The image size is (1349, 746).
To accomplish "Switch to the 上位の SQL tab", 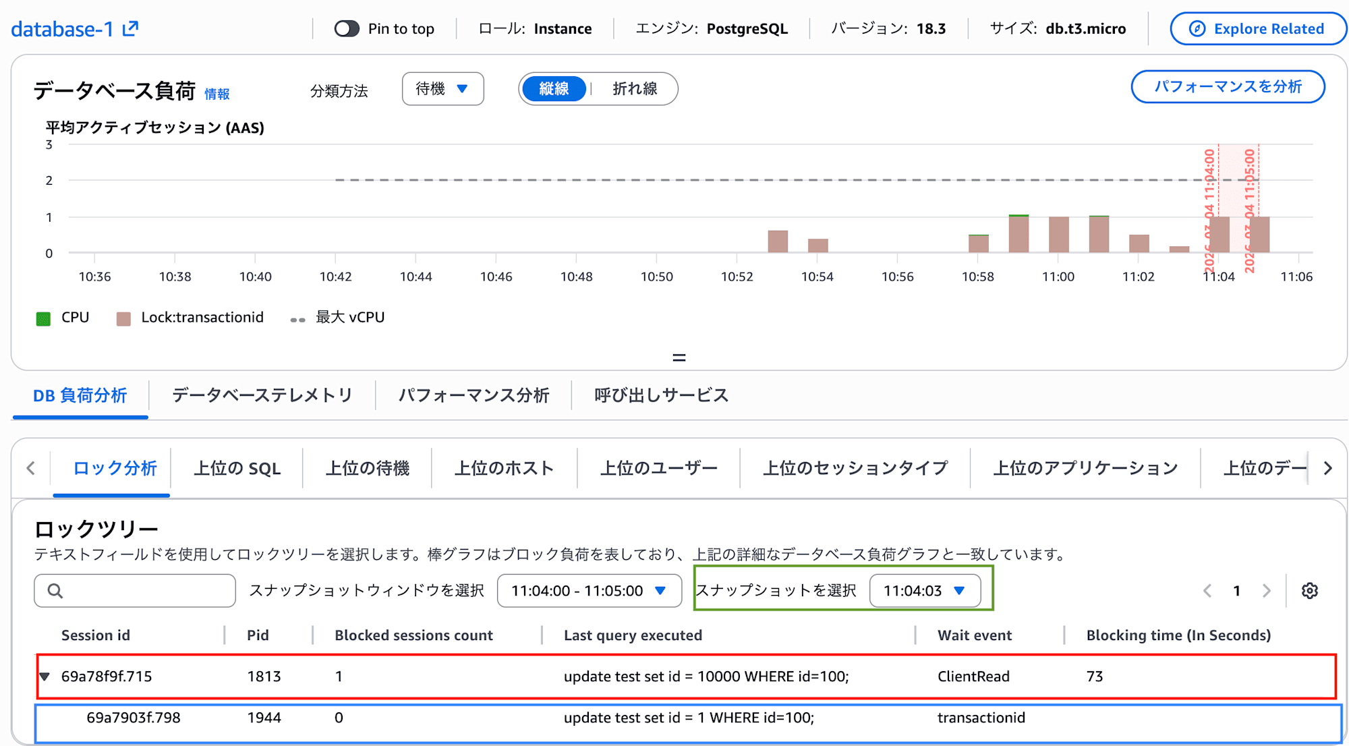I will coord(237,468).
